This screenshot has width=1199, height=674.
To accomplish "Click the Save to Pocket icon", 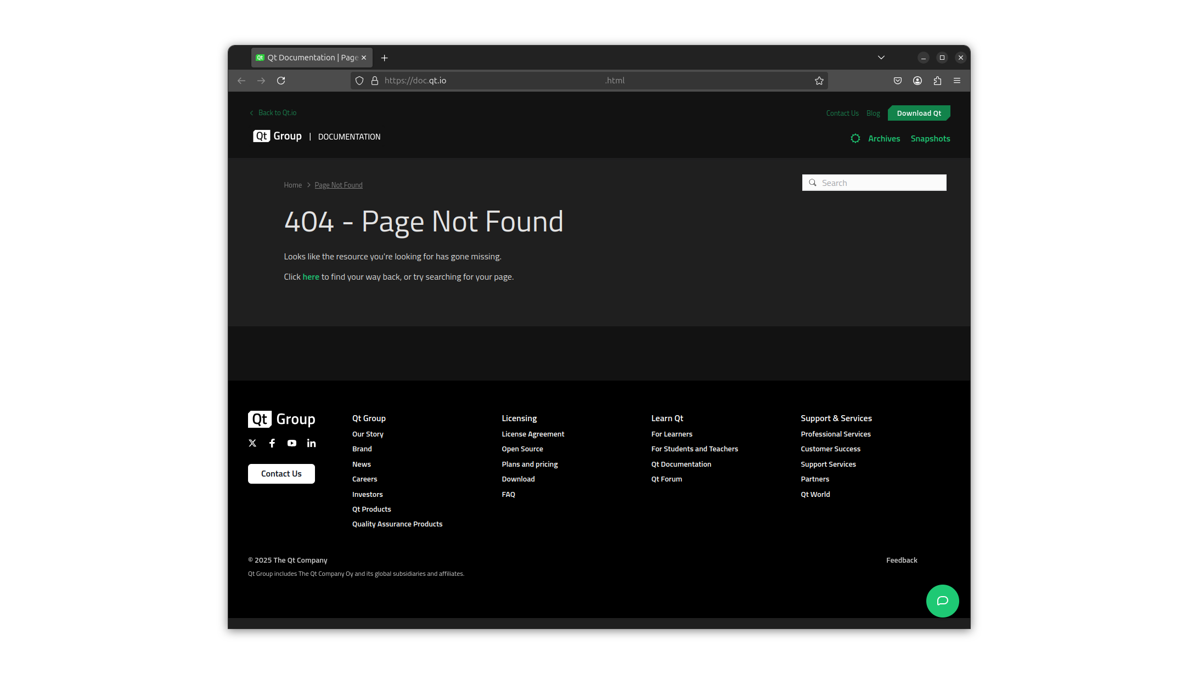I will point(898,81).
